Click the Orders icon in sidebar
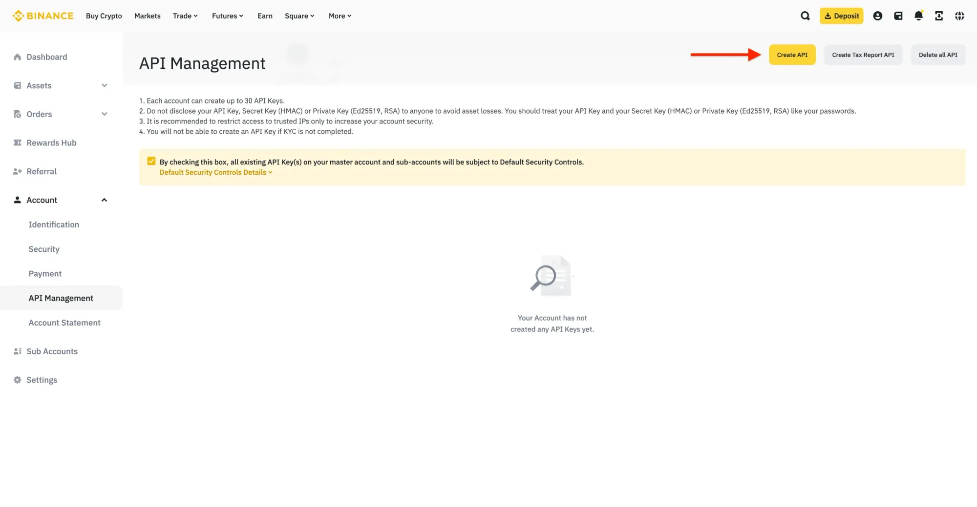The height and width of the screenshot is (507, 977). pyautogui.click(x=17, y=114)
